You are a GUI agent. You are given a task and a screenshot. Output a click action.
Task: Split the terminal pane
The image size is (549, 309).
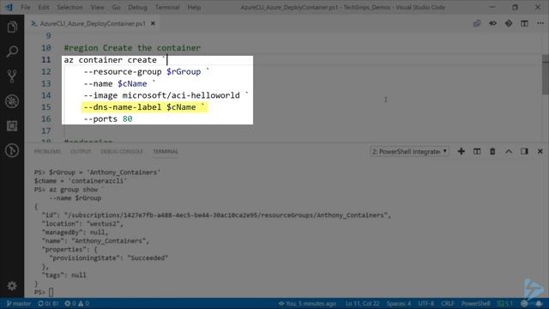pyautogui.click(x=477, y=151)
